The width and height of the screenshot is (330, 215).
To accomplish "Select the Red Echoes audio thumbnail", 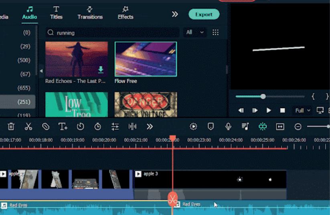I will point(77,59).
